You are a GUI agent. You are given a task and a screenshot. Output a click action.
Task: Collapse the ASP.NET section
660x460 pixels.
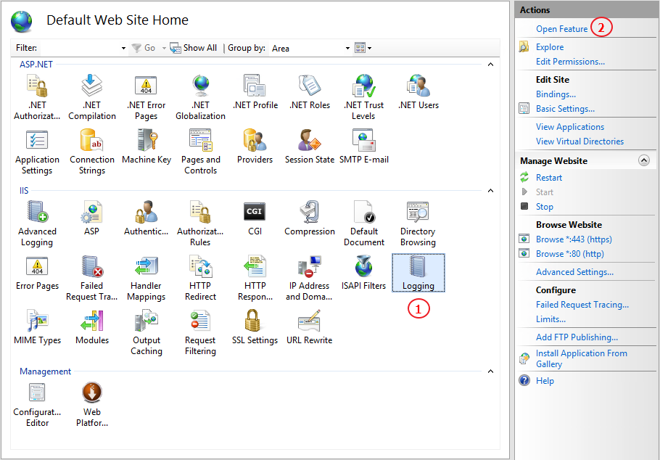pos(491,65)
